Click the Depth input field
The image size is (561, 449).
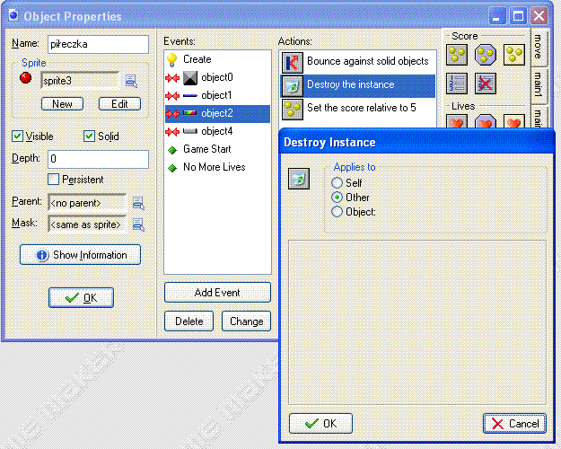coord(98,159)
